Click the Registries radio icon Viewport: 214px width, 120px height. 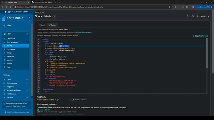point(4,87)
